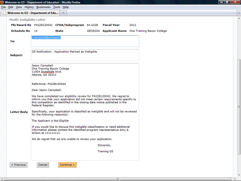Click the Modify Ineligibility Letter heading

27,20
